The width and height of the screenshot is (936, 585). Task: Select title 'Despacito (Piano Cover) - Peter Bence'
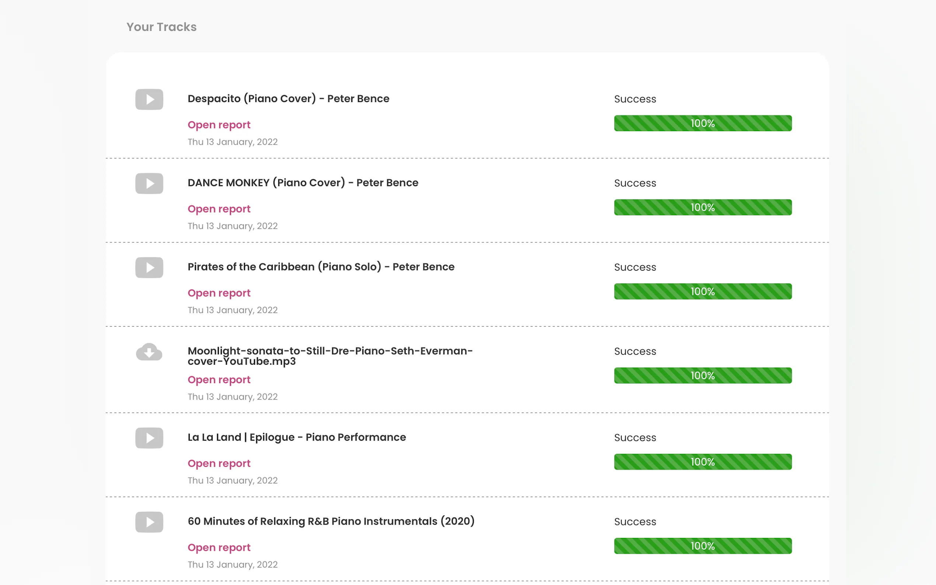point(288,99)
